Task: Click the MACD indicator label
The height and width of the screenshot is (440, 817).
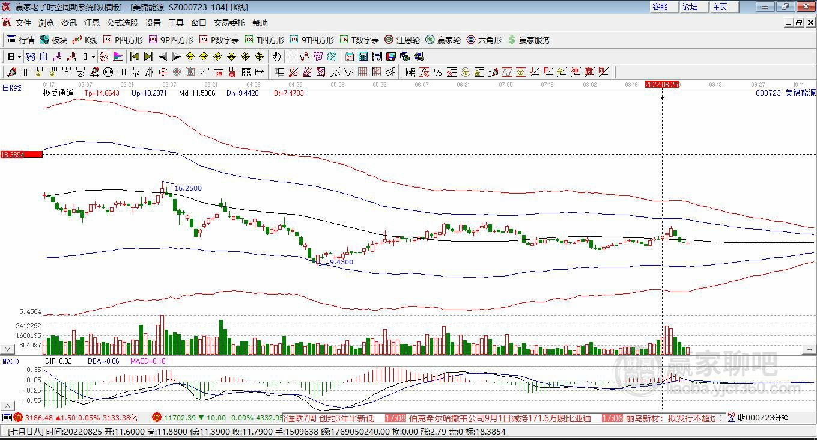Action: (x=11, y=361)
